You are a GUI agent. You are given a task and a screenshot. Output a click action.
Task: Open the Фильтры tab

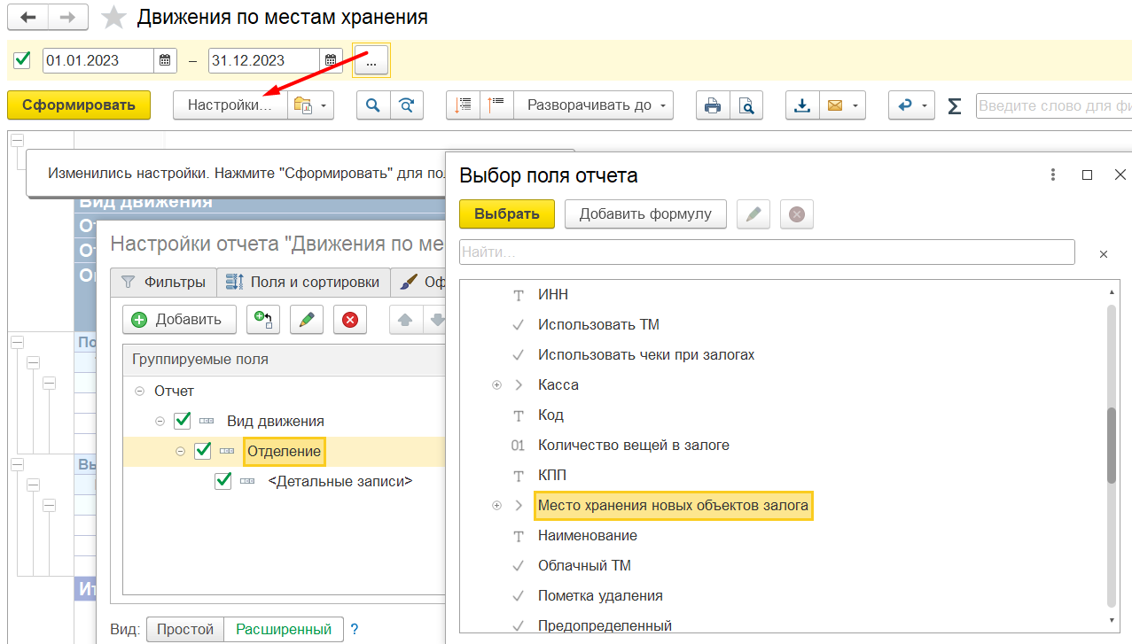coord(164,282)
